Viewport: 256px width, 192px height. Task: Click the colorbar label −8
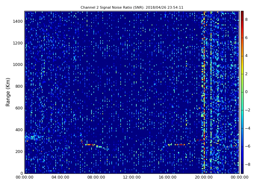click(x=248, y=164)
